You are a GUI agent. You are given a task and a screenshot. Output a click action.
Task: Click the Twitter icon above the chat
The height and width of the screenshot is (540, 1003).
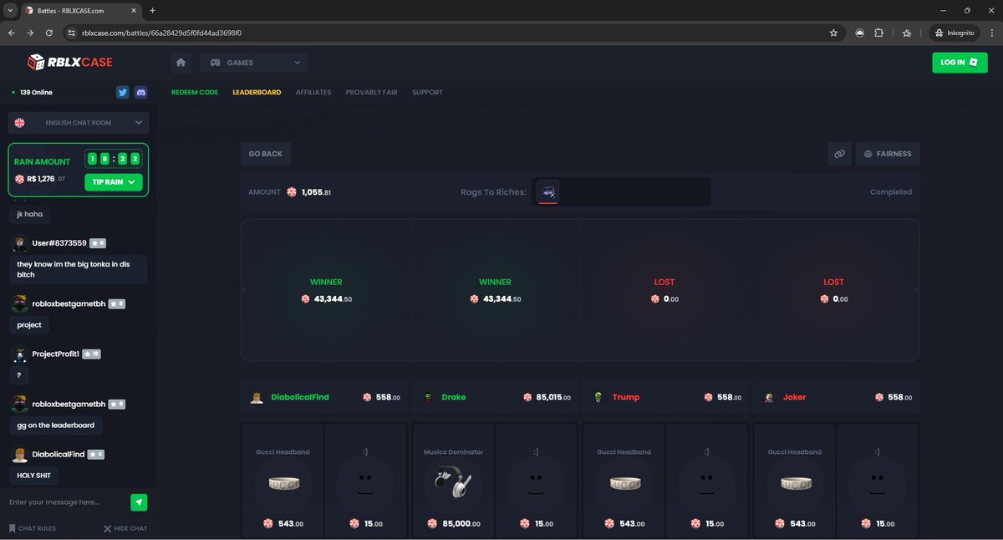123,92
